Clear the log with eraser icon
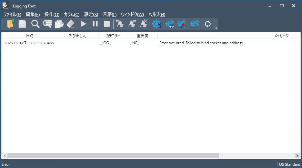The width and height of the screenshot is (302, 168). (x=70, y=24)
